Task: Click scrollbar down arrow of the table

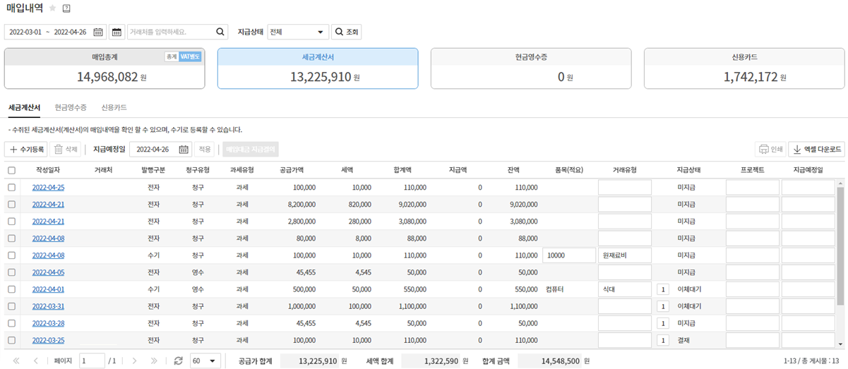Action: click(840, 344)
